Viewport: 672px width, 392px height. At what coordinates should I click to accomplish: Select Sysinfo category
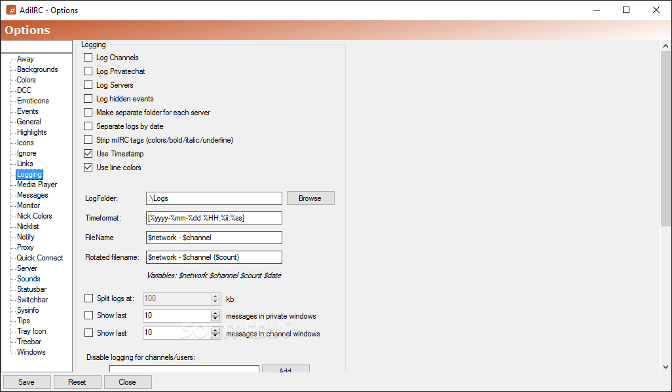tap(28, 310)
